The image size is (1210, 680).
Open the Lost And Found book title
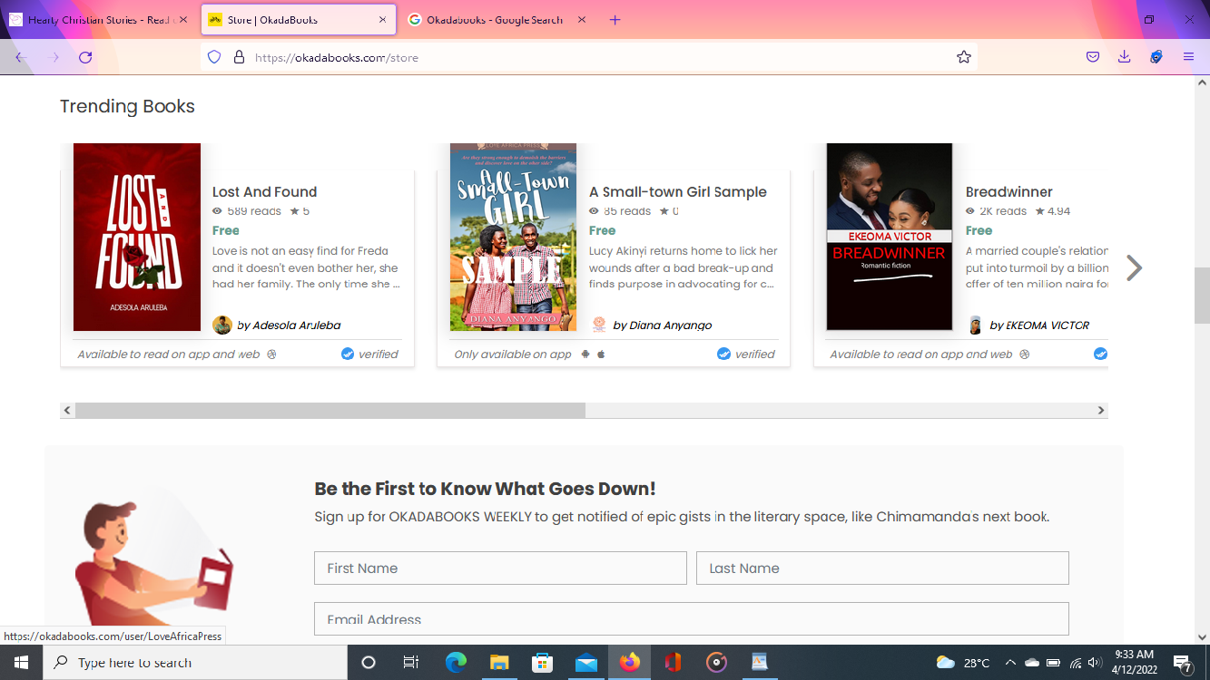click(x=264, y=192)
